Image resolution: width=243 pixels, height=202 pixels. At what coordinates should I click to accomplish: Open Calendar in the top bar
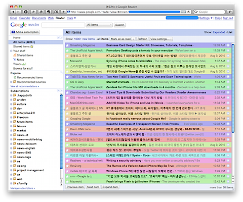tap(25, 18)
